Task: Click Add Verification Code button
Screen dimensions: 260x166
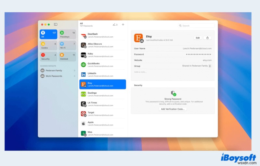Action: pyautogui.click(x=173, y=109)
